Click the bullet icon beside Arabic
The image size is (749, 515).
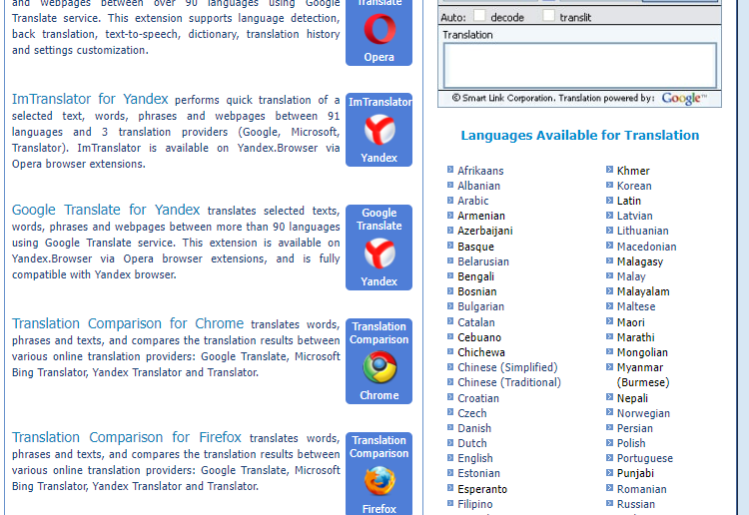(450, 200)
